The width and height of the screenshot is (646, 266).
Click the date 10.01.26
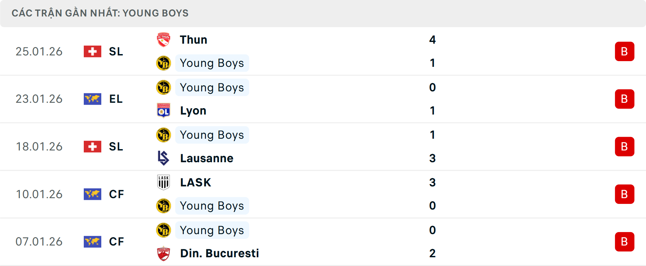point(39,194)
